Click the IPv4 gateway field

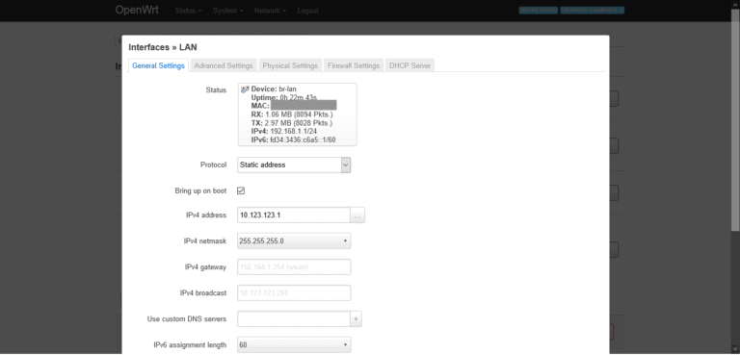click(294, 266)
